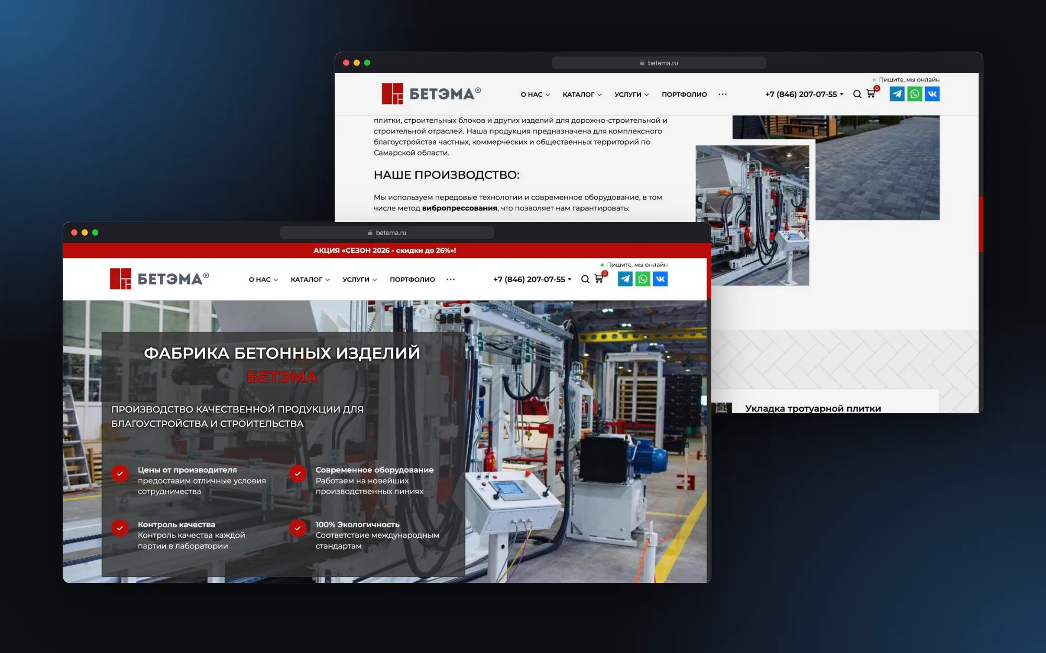
Task: Open WhatsApp icon in back window header
Action: (x=915, y=94)
